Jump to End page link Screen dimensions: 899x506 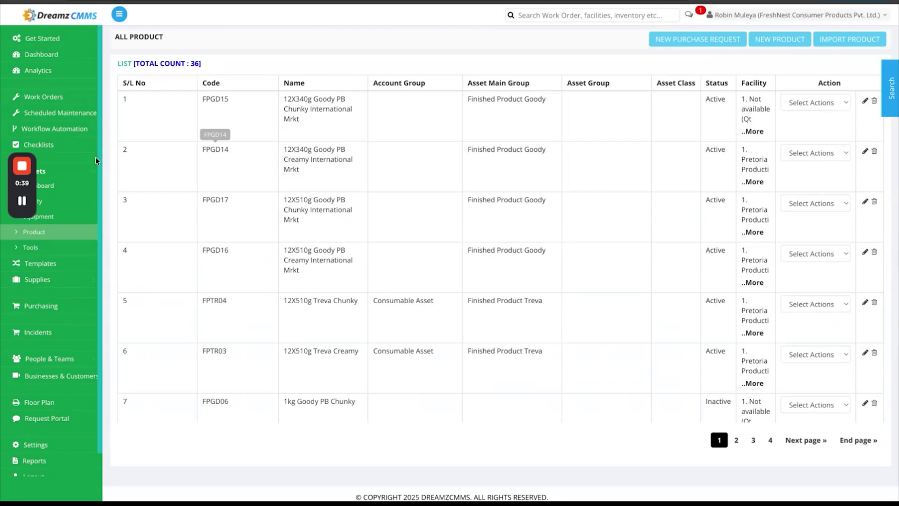pos(858,440)
